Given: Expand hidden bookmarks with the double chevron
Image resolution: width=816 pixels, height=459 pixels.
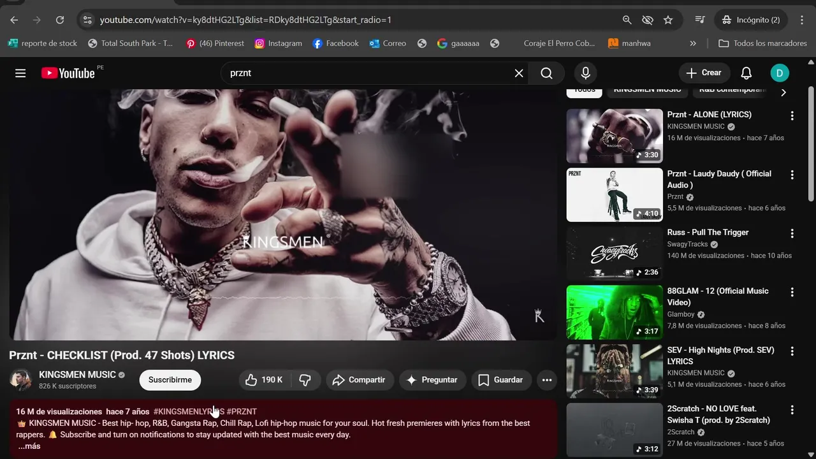Looking at the screenshot, I should click(693, 43).
